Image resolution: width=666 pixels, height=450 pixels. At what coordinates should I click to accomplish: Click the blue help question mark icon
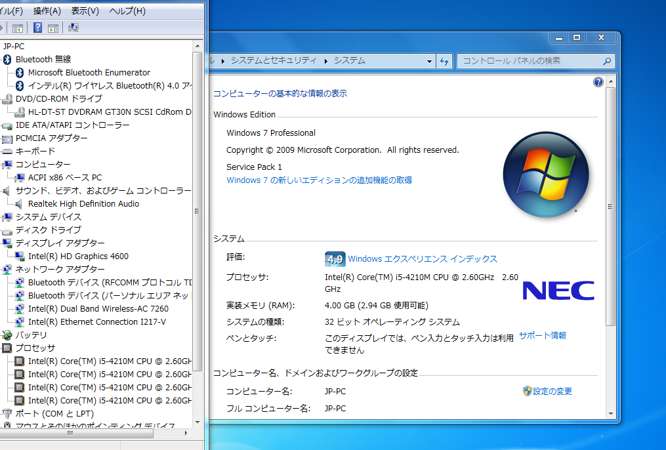[x=598, y=83]
